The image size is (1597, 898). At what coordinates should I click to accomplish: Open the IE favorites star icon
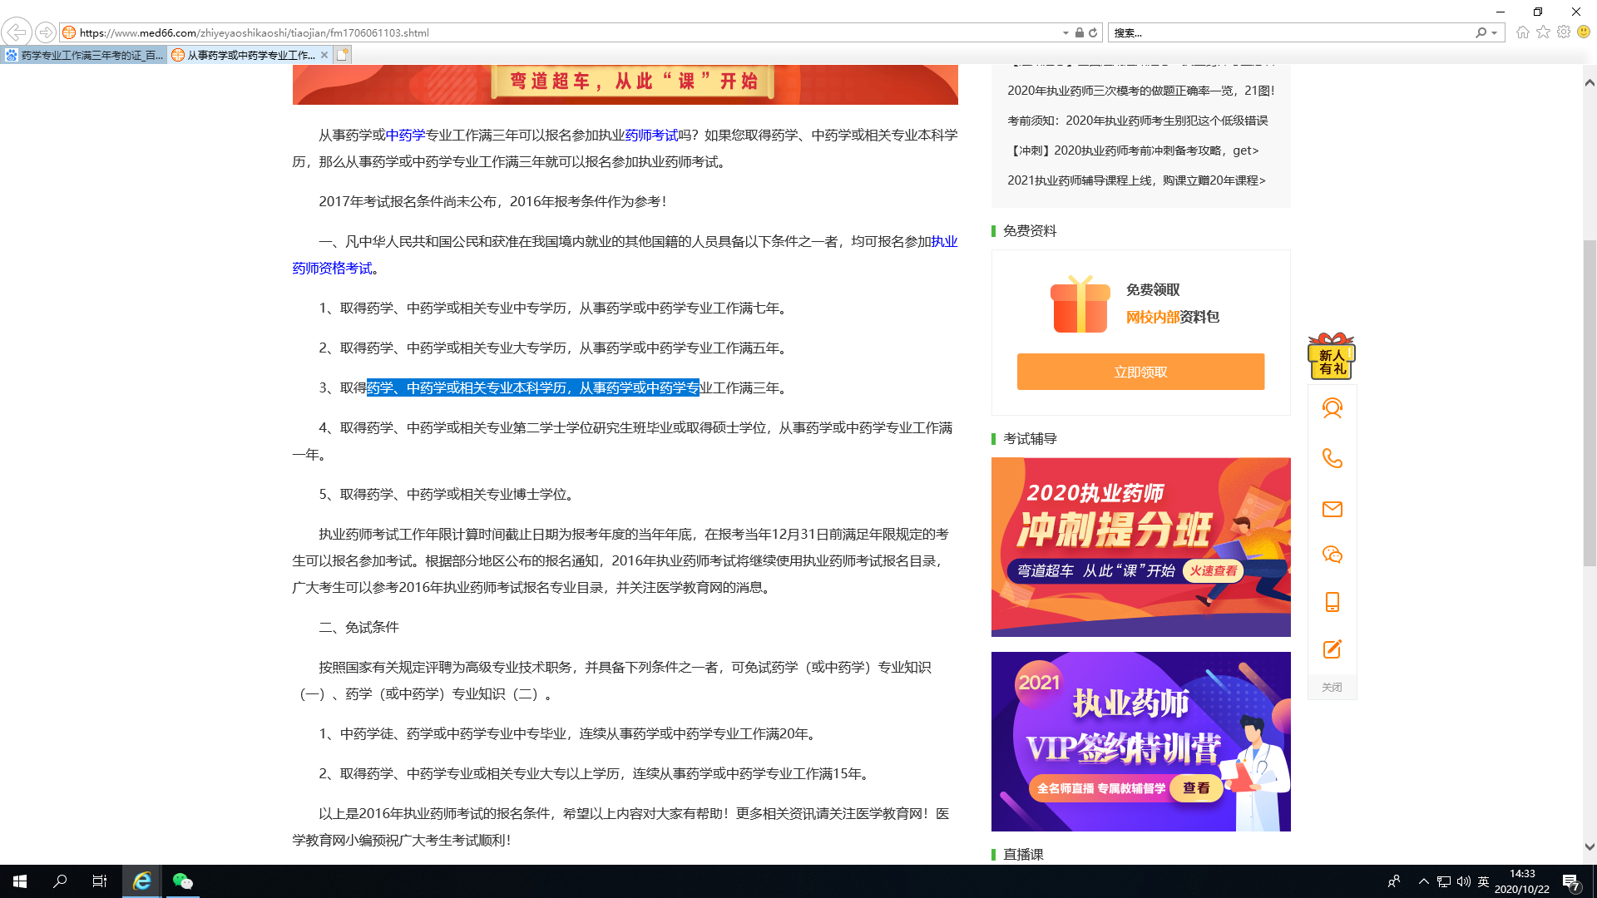(x=1543, y=32)
